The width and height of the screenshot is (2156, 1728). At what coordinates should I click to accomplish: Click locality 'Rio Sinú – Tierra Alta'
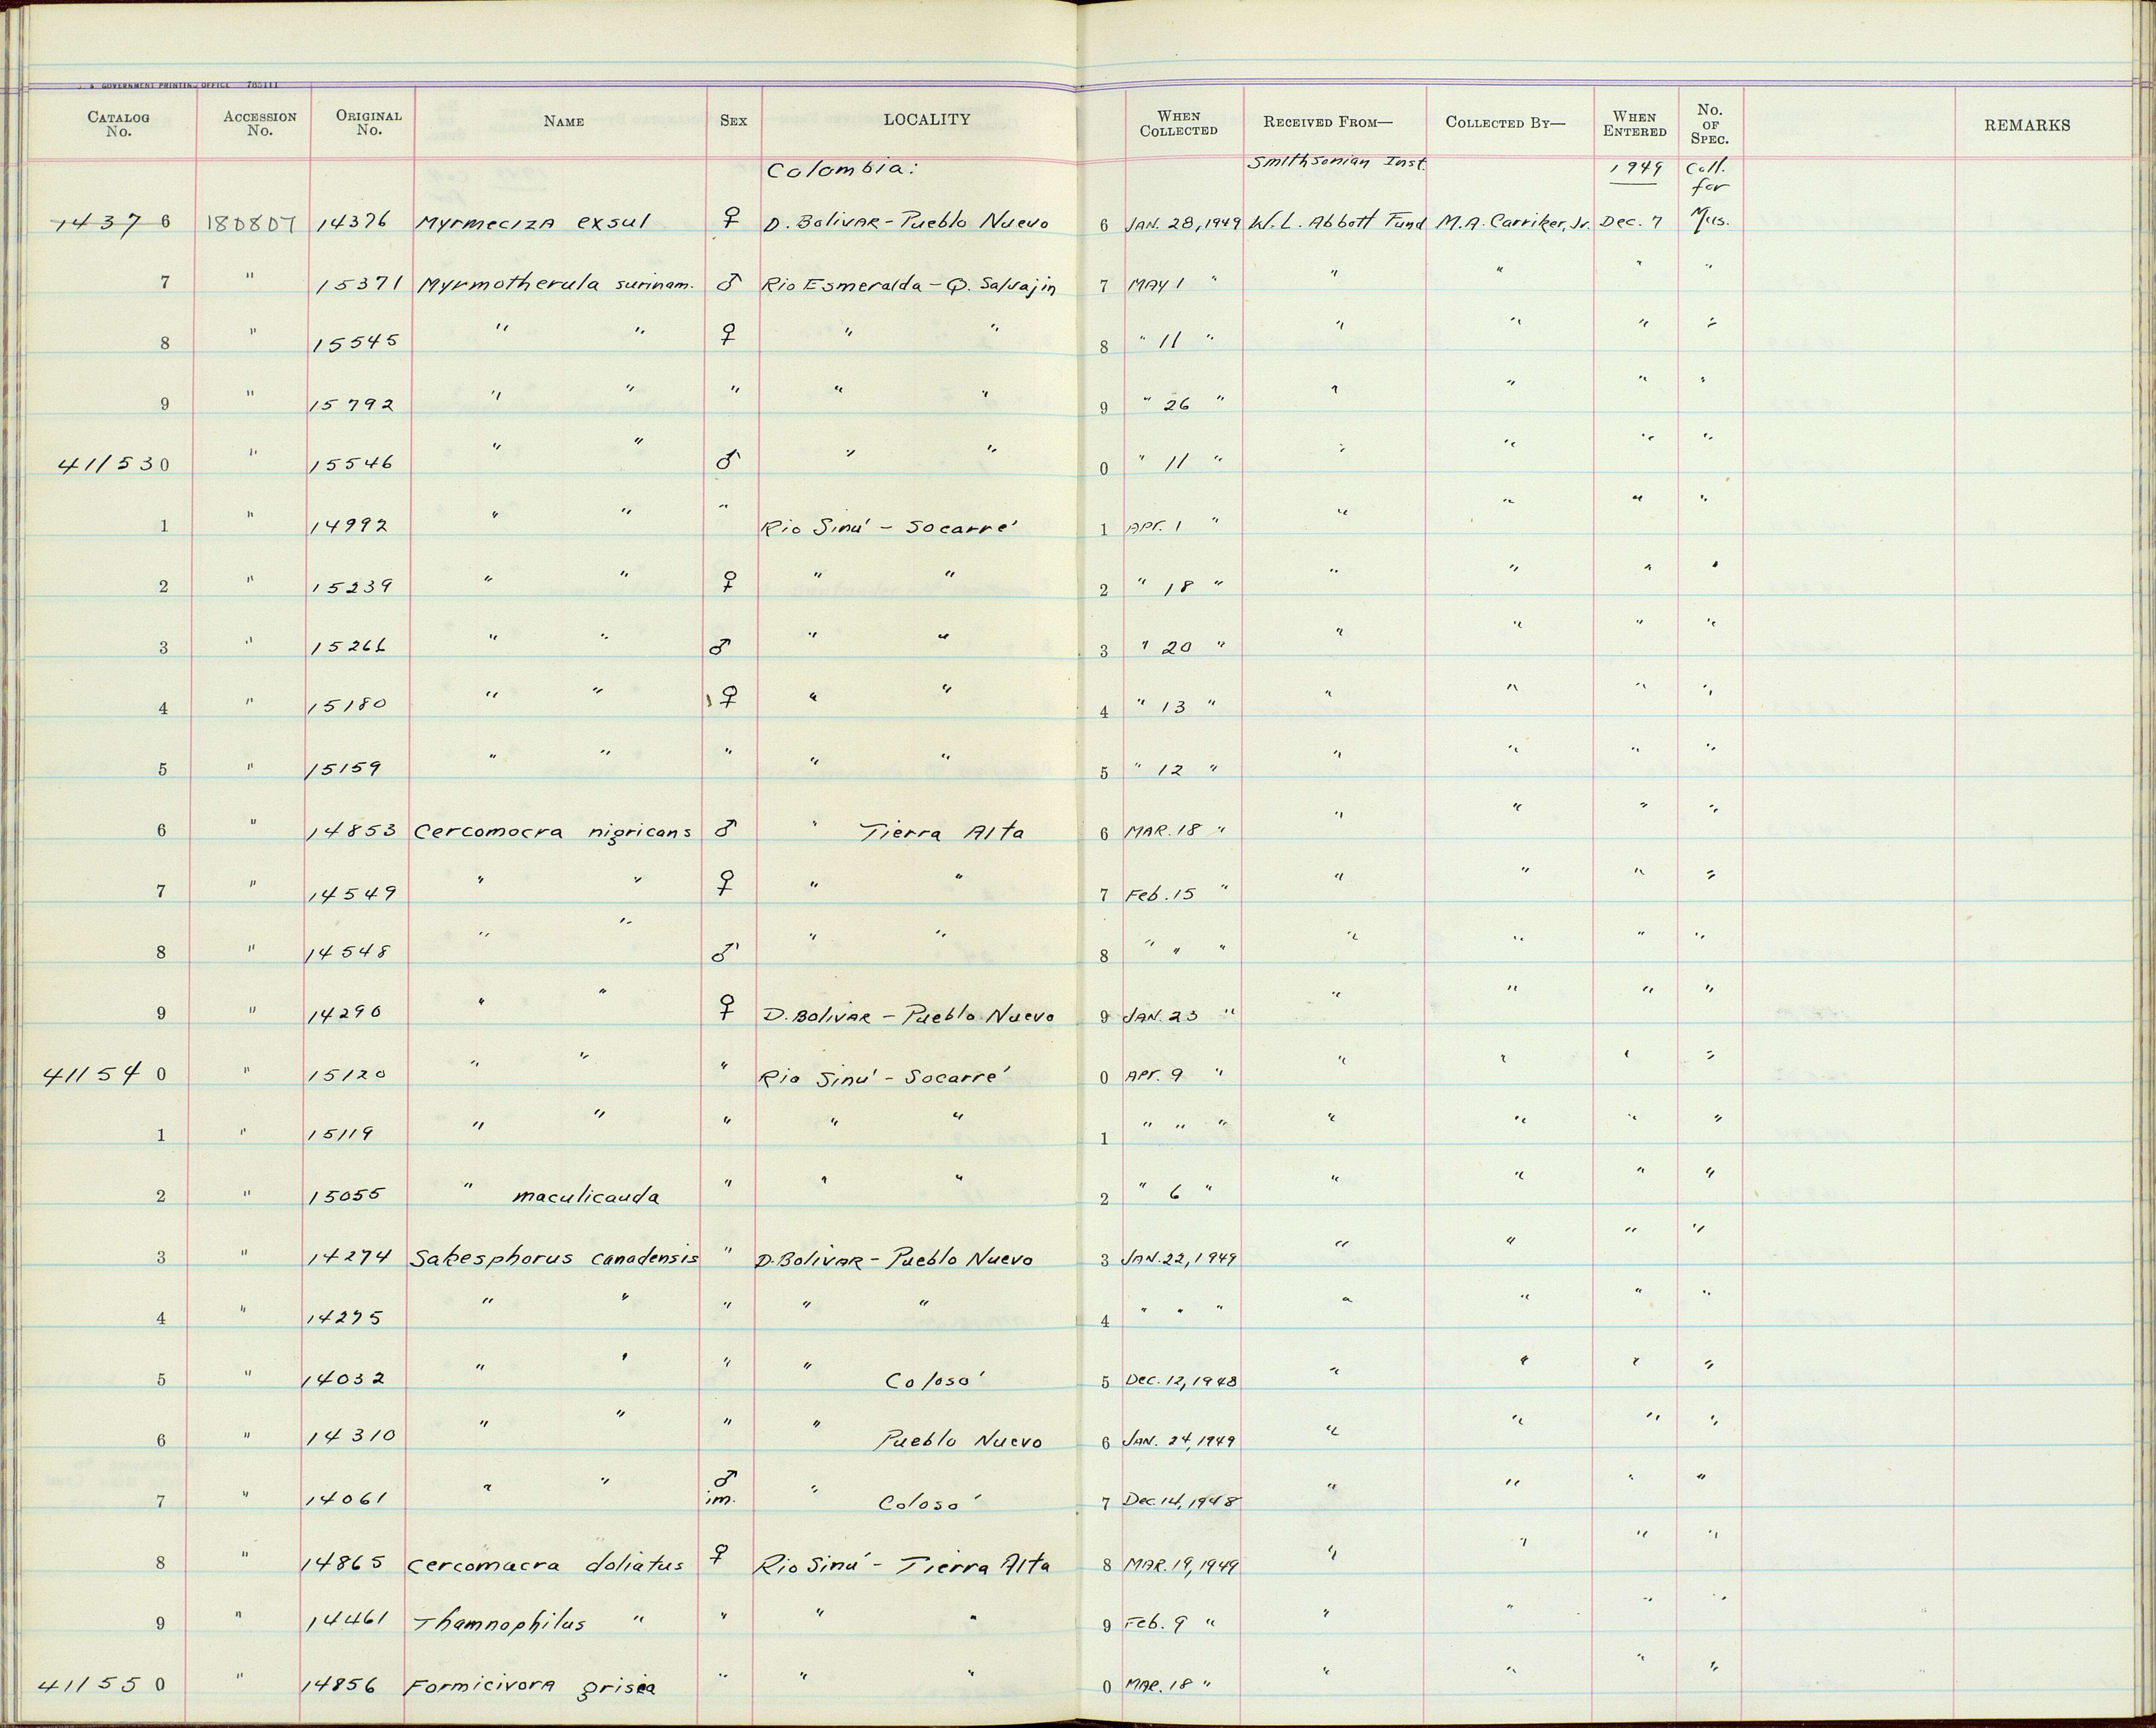click(902, 1563)
